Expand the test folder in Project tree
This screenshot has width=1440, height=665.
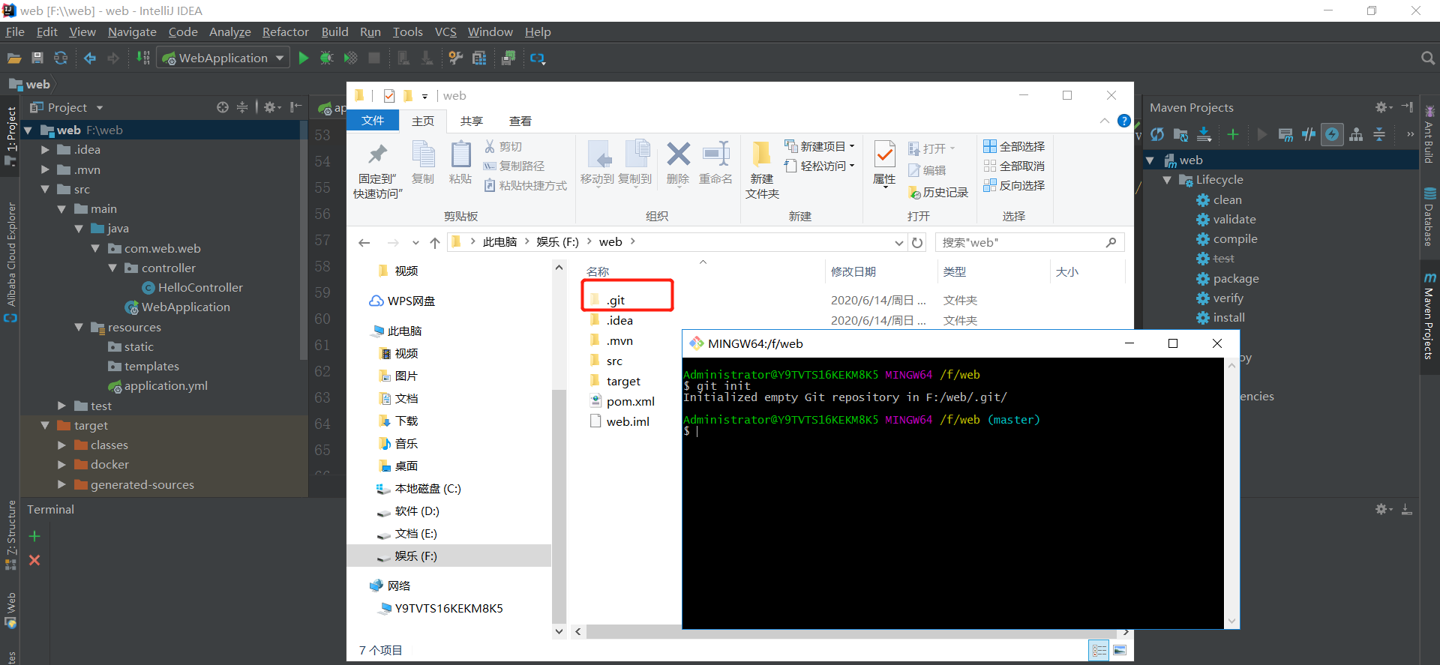click(x=61, y=406)
